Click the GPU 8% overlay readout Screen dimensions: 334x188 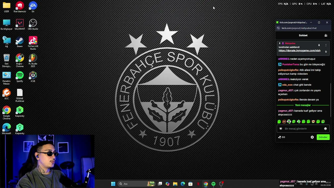tap(297, 4)
